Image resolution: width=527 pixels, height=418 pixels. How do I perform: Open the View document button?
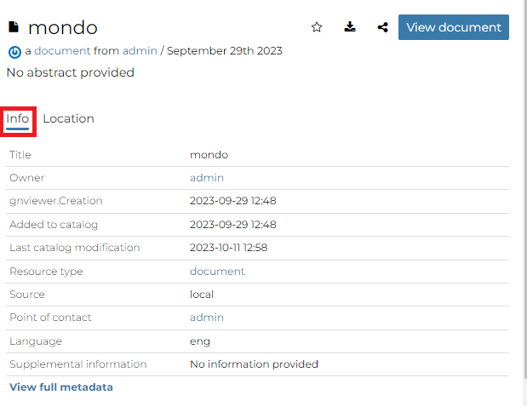[454, 27]
